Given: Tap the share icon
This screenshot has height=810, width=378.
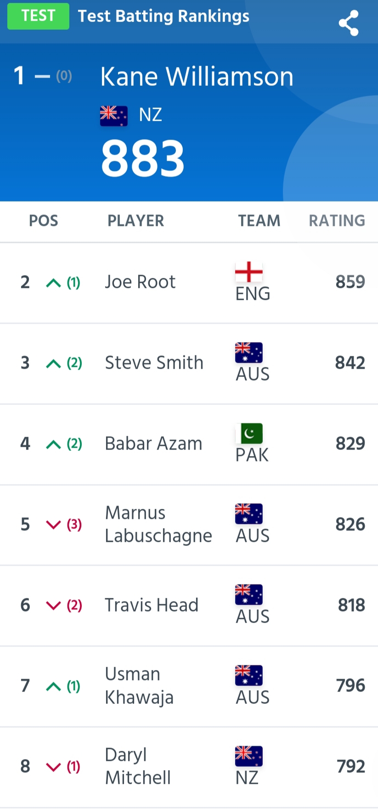Looking at the screenshot, I should 349,23.
